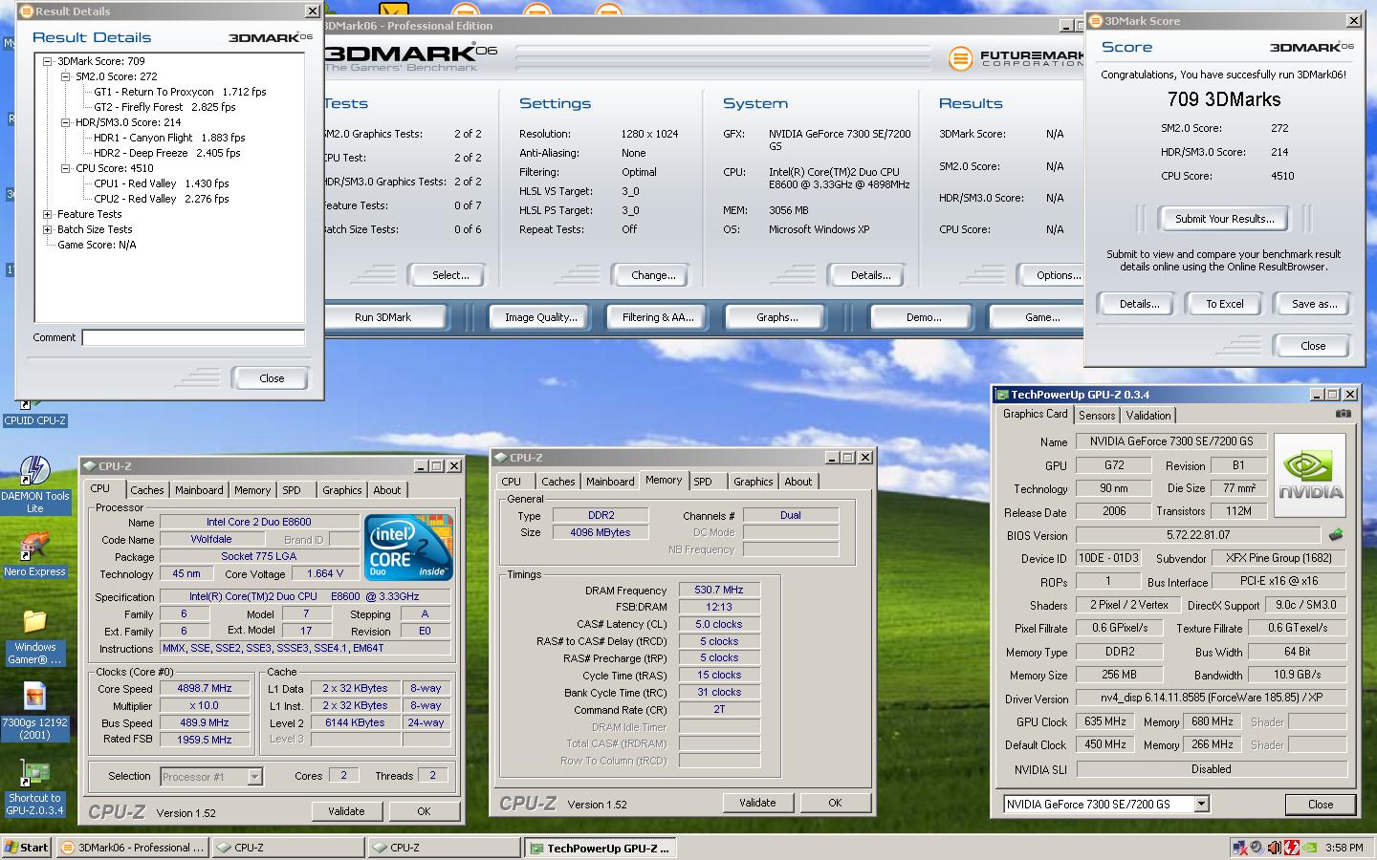1377x860 pixels.
Task: Collapse the CPU Score: 4510 node
Action: [x=66, y=168]
